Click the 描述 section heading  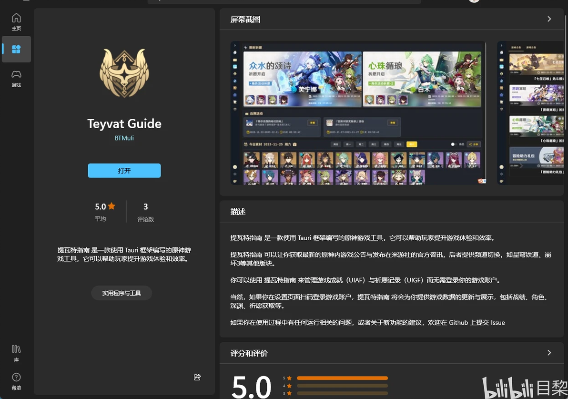pos(238,212)
